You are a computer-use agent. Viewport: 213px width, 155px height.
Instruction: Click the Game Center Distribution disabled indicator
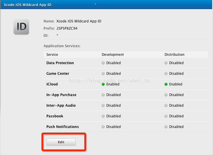tap(166, 74)
